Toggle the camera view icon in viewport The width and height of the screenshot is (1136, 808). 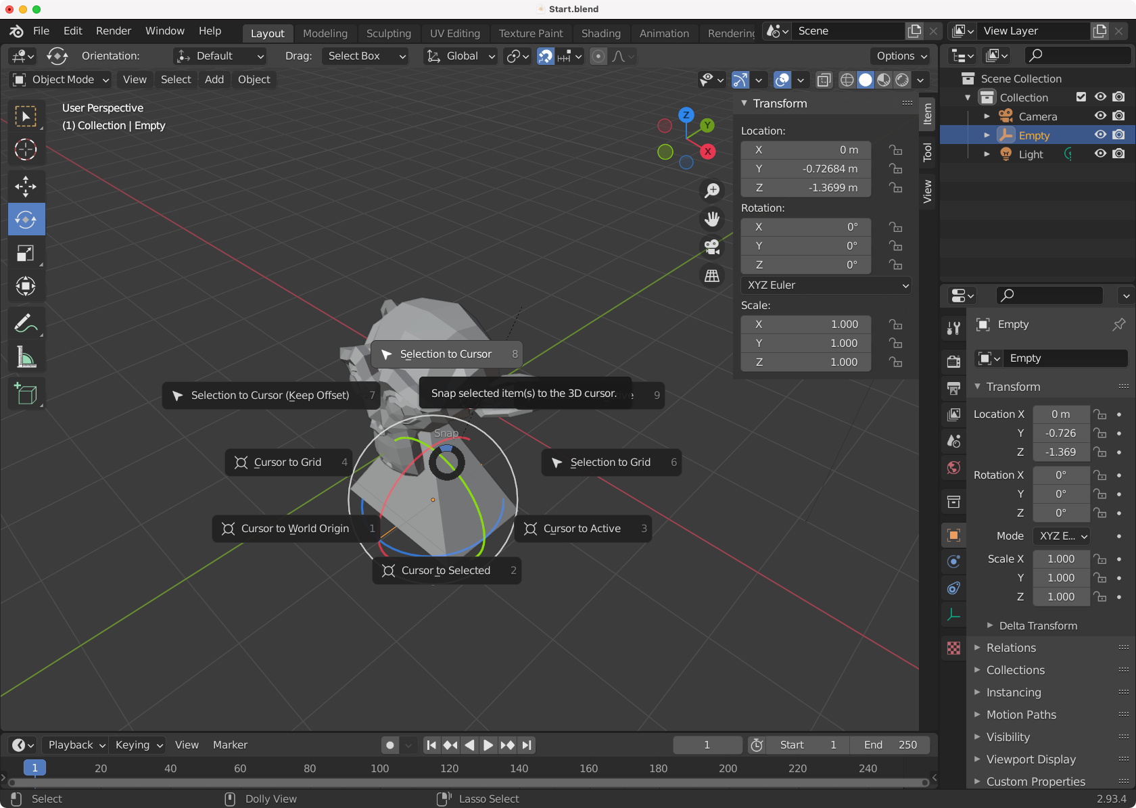pos(712,247)
